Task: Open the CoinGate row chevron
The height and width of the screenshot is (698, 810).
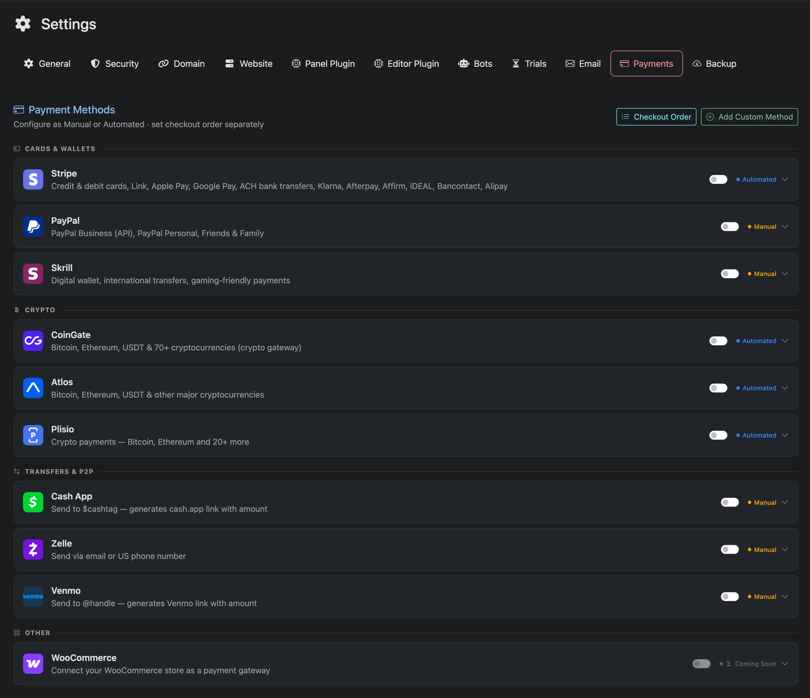Action: (785, 341)
